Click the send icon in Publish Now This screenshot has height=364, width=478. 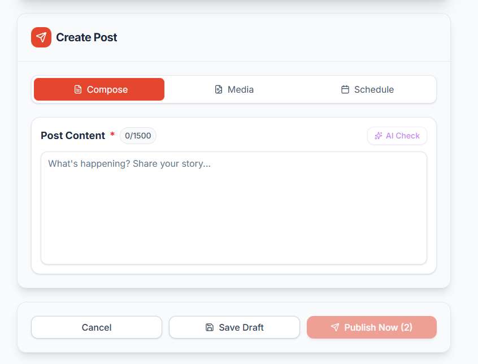[335, 327]
